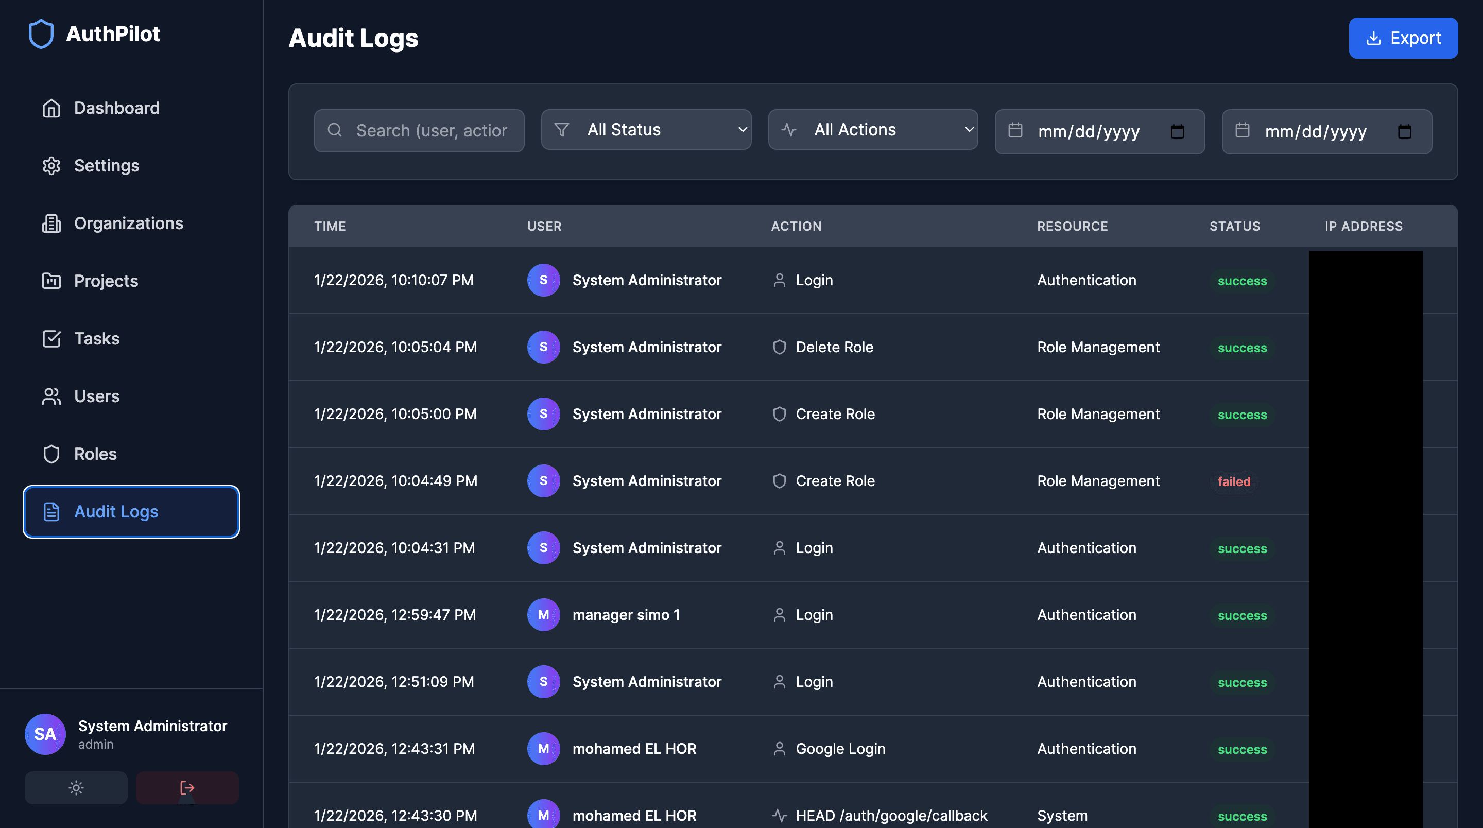Click the search magnifier icon
Image resolution: width=1483 pixels, height=828 pixels.
(335, 130)
